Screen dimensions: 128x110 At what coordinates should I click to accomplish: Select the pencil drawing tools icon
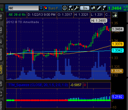(99, 8)
